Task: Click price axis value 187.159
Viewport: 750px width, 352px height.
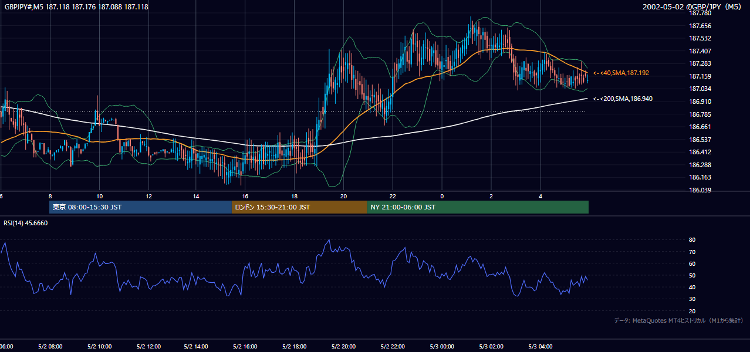Action: click(700, 76)
